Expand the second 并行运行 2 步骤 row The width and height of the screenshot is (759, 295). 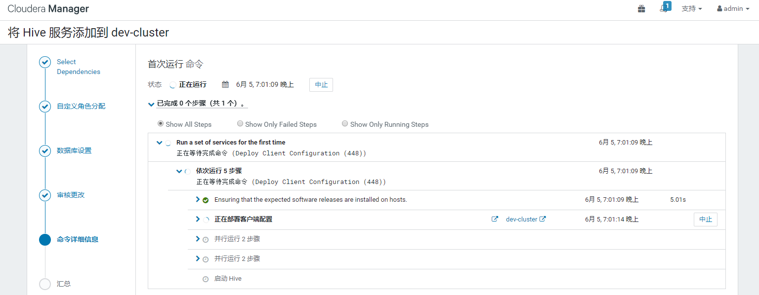pos(198,258)
